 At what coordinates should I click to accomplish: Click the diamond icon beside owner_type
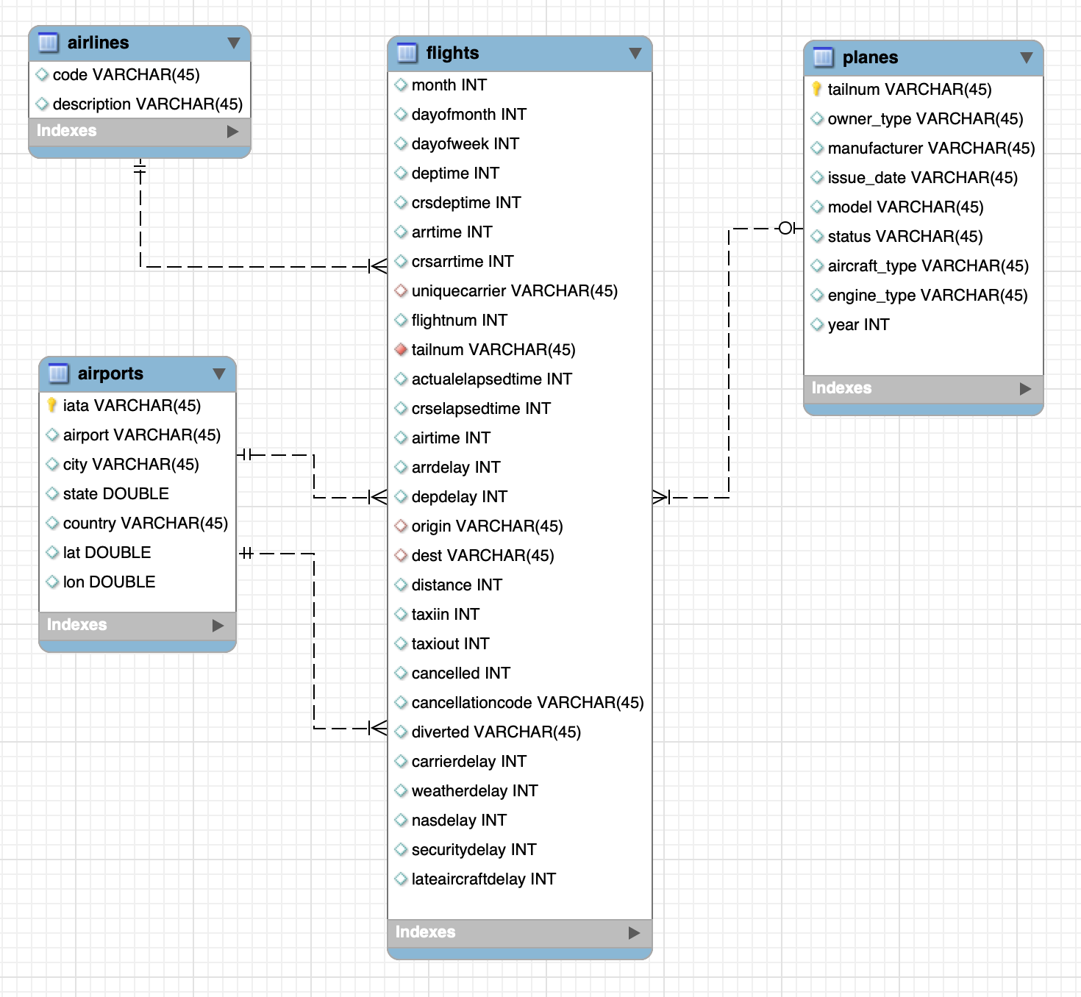coord(817,118)
